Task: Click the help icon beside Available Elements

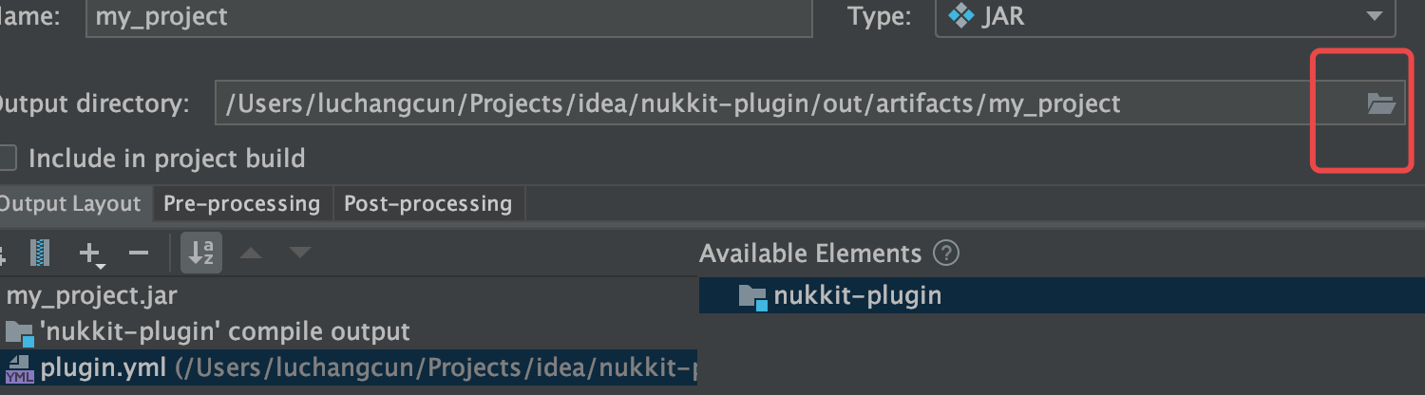Action: coord(946,254)
